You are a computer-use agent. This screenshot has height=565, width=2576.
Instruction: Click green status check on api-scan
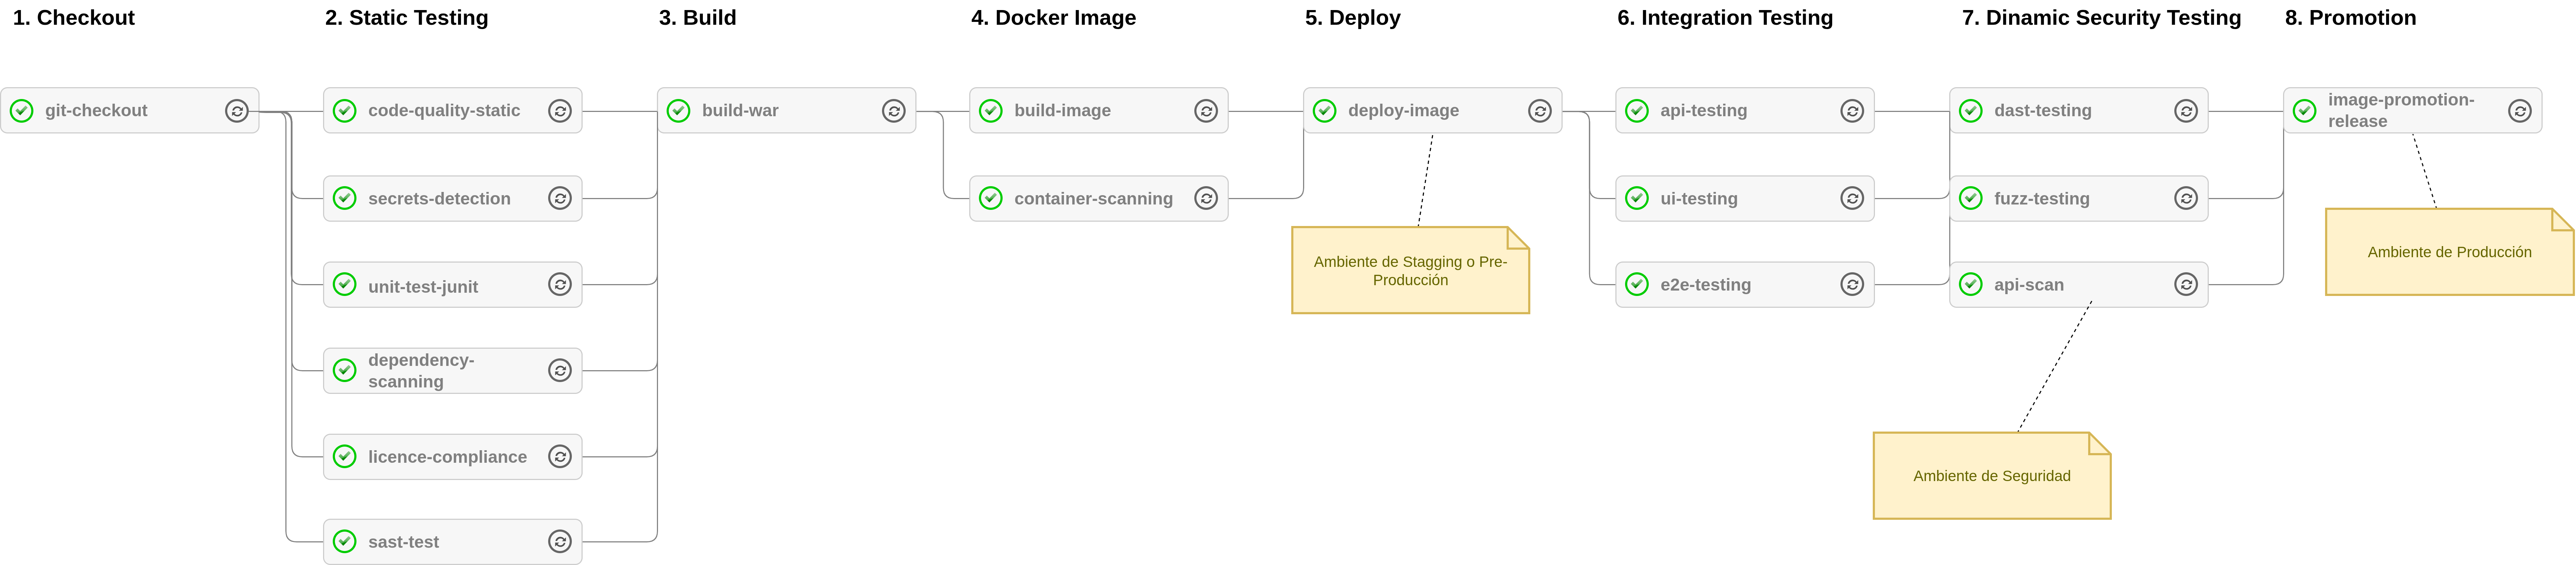tap(1971, 285)
